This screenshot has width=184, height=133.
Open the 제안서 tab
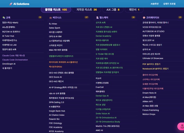click(134, 10)
